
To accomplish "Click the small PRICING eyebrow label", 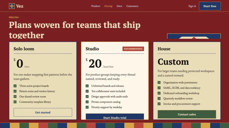I will (x=14, y=17).
